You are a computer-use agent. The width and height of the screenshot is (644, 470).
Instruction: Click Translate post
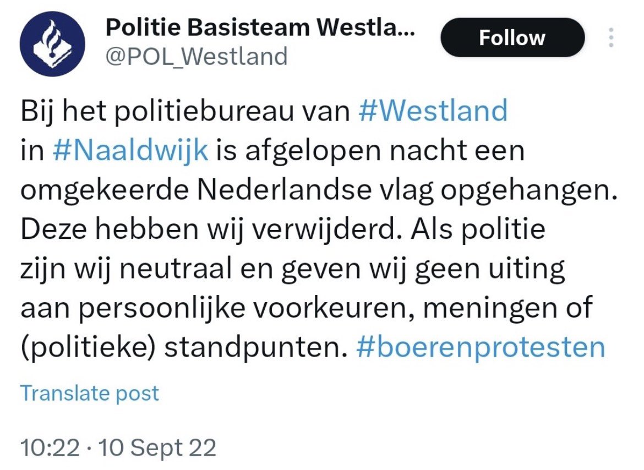90,393
